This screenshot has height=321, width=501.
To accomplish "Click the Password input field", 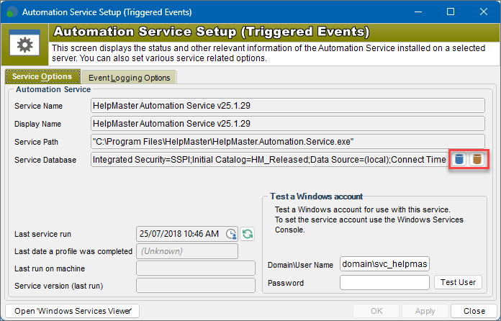I will coord(384,282).
